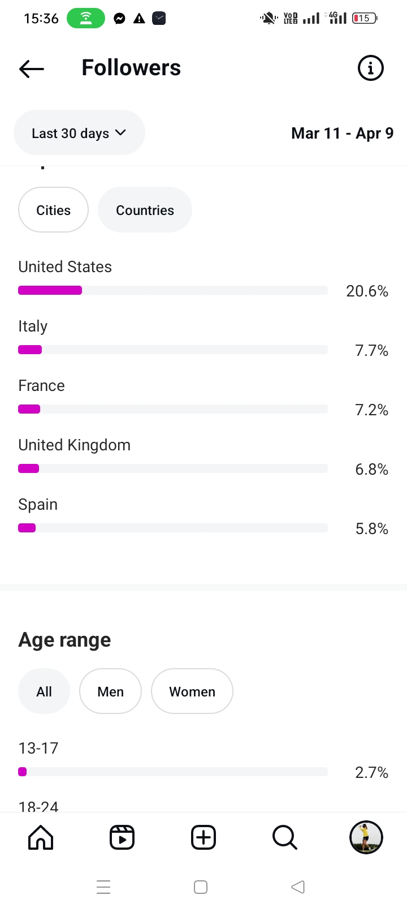The image size is (407, 912).
Task: Open Android recent apps menu icon
Action: (x=103, y=887)
